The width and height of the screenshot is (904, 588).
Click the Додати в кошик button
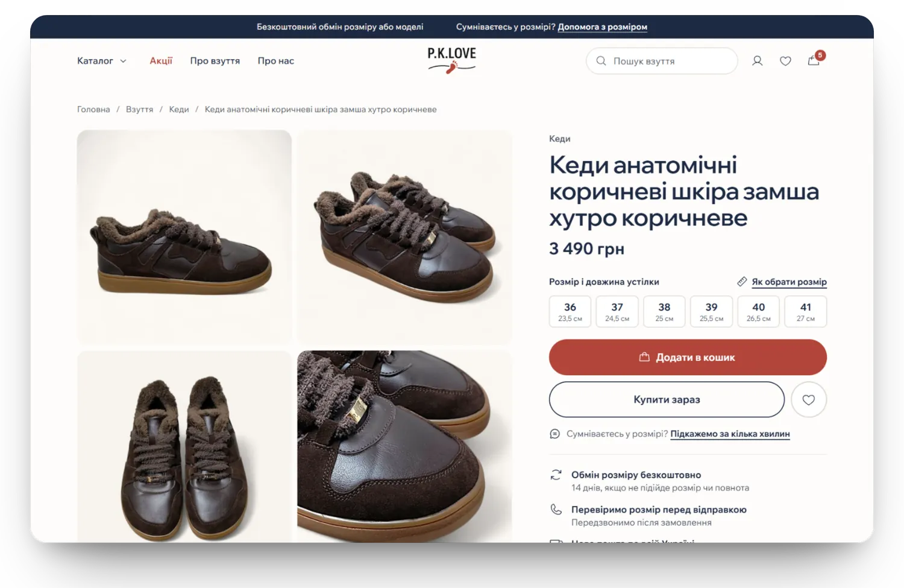click(688, 357)
